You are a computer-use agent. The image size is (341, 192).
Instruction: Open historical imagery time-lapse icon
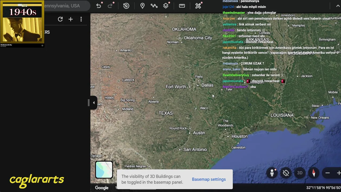126,6
